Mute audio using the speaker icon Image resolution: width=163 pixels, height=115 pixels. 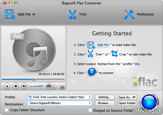[24, 86]
